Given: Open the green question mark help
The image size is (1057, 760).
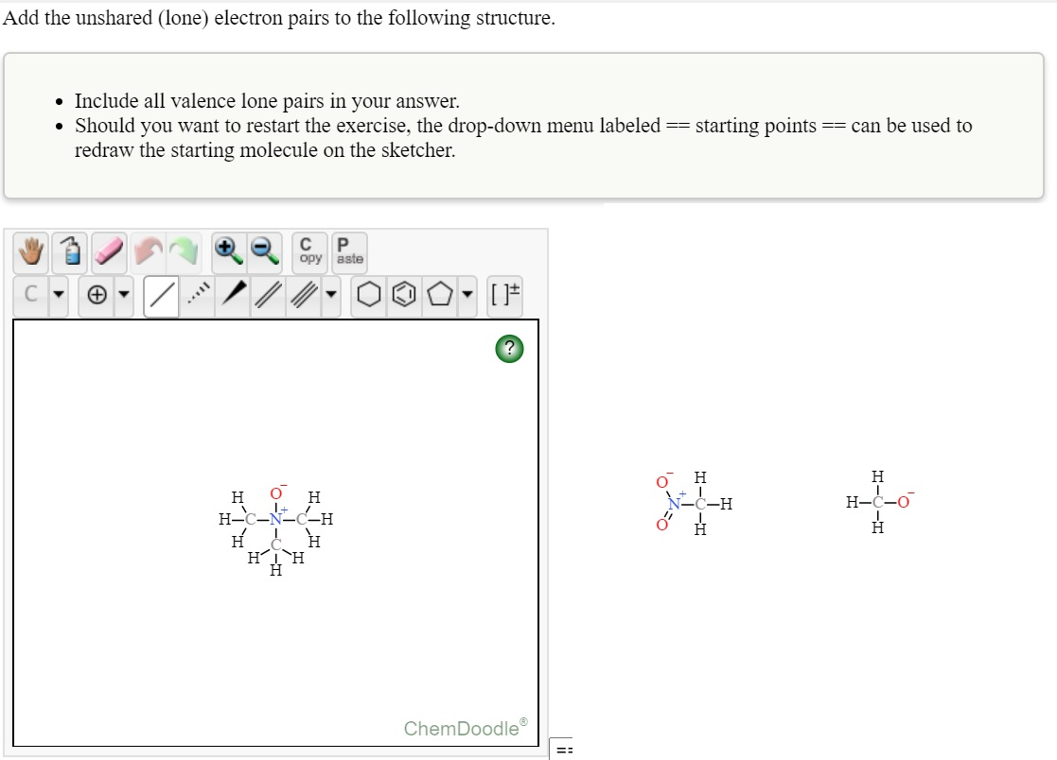Looking at the screenshot, I should click(509, 349).
